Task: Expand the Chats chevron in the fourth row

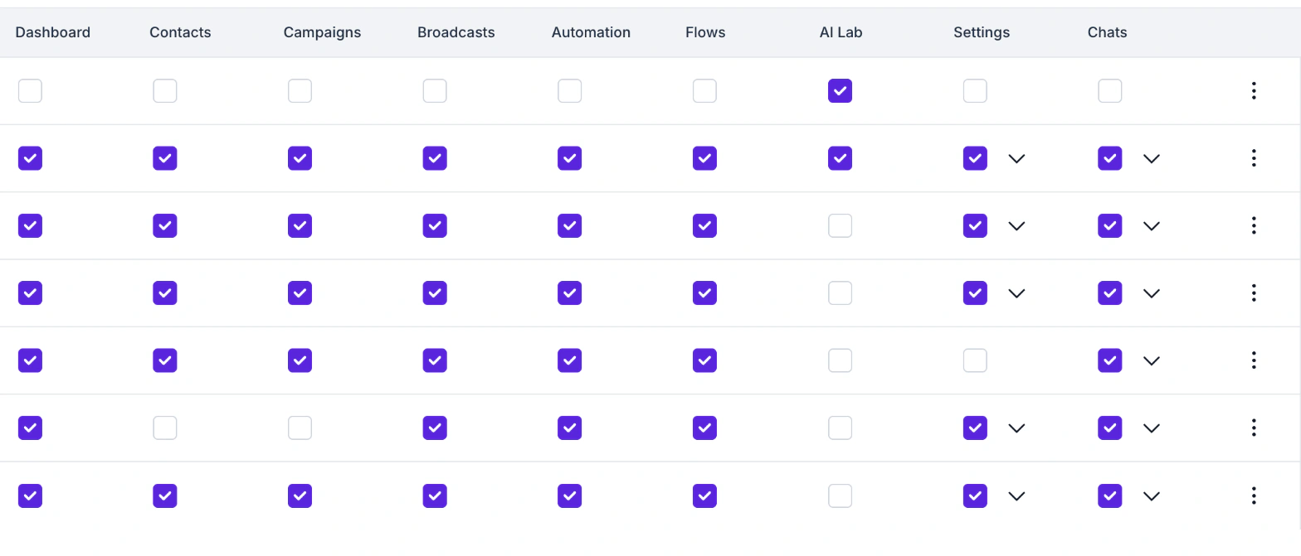Action: point(1151,293)
